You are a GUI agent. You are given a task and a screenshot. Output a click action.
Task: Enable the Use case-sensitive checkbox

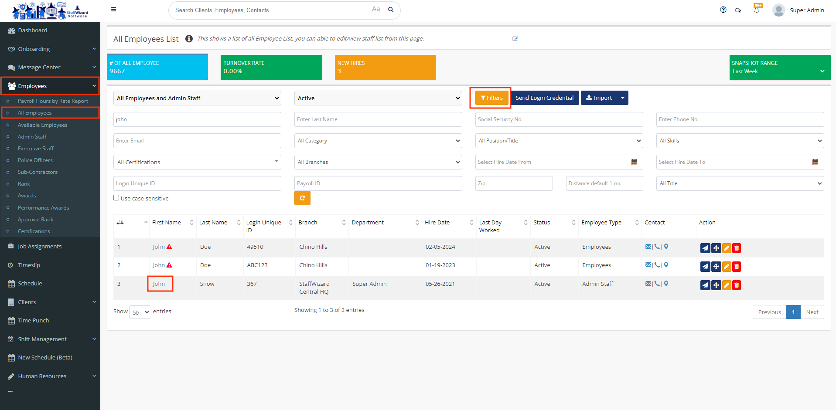click(116, 198)
